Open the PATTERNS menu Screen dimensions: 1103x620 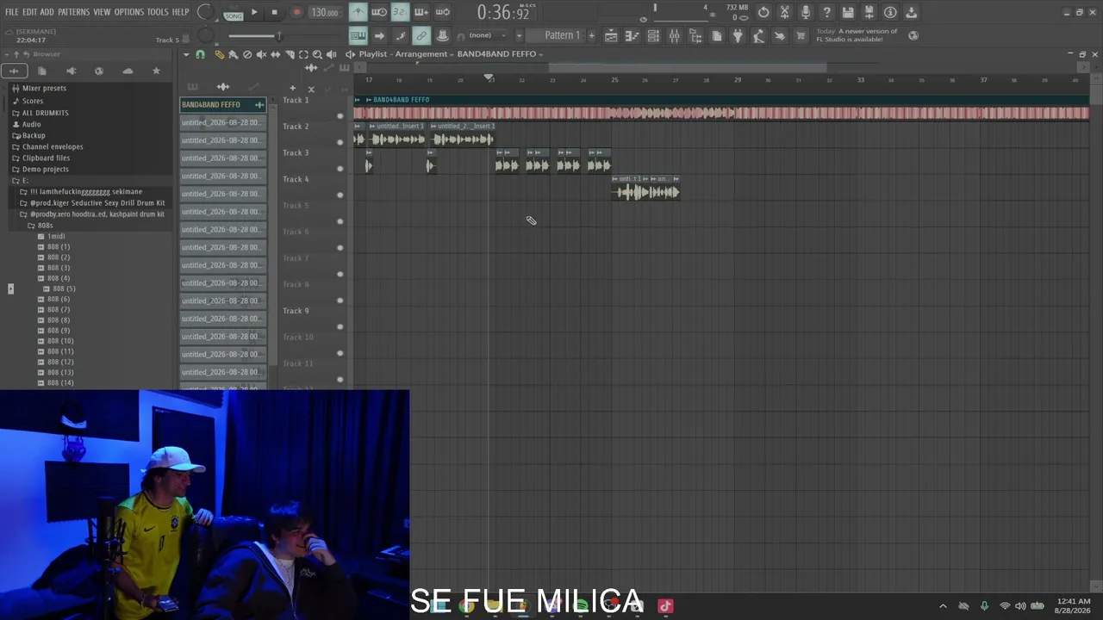pos(73,12)
